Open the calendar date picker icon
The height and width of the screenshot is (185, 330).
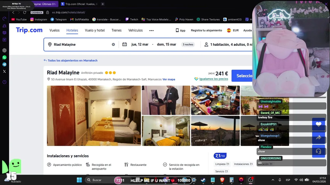coord(125,44)
